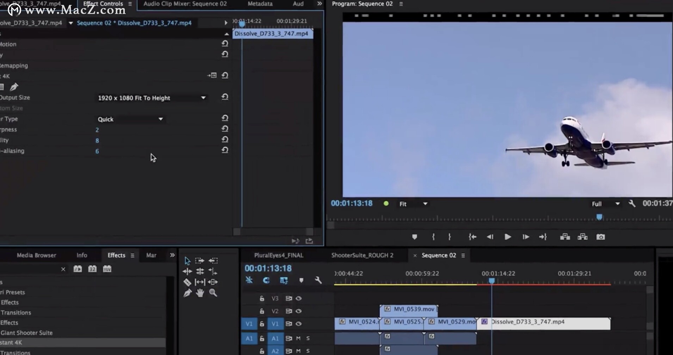The height and width of the screenshot is (355, 673).
Task: Toggle V1 track visibility eye
Action: [298, 324]
